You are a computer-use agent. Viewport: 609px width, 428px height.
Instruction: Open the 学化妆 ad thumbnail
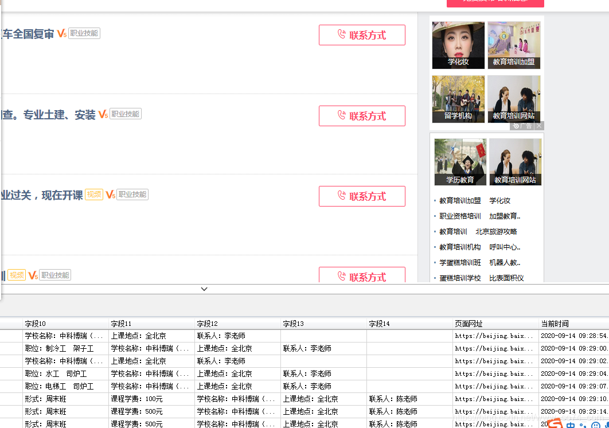pos(458,45)
